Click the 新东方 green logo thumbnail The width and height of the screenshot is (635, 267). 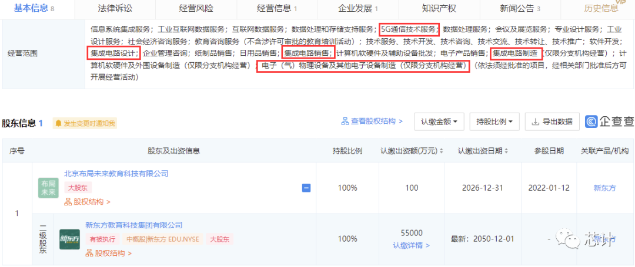point(69,239)
